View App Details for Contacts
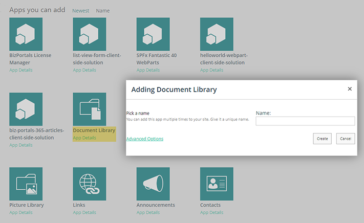Viewport: 364px width, 223px height. (212, 213)
